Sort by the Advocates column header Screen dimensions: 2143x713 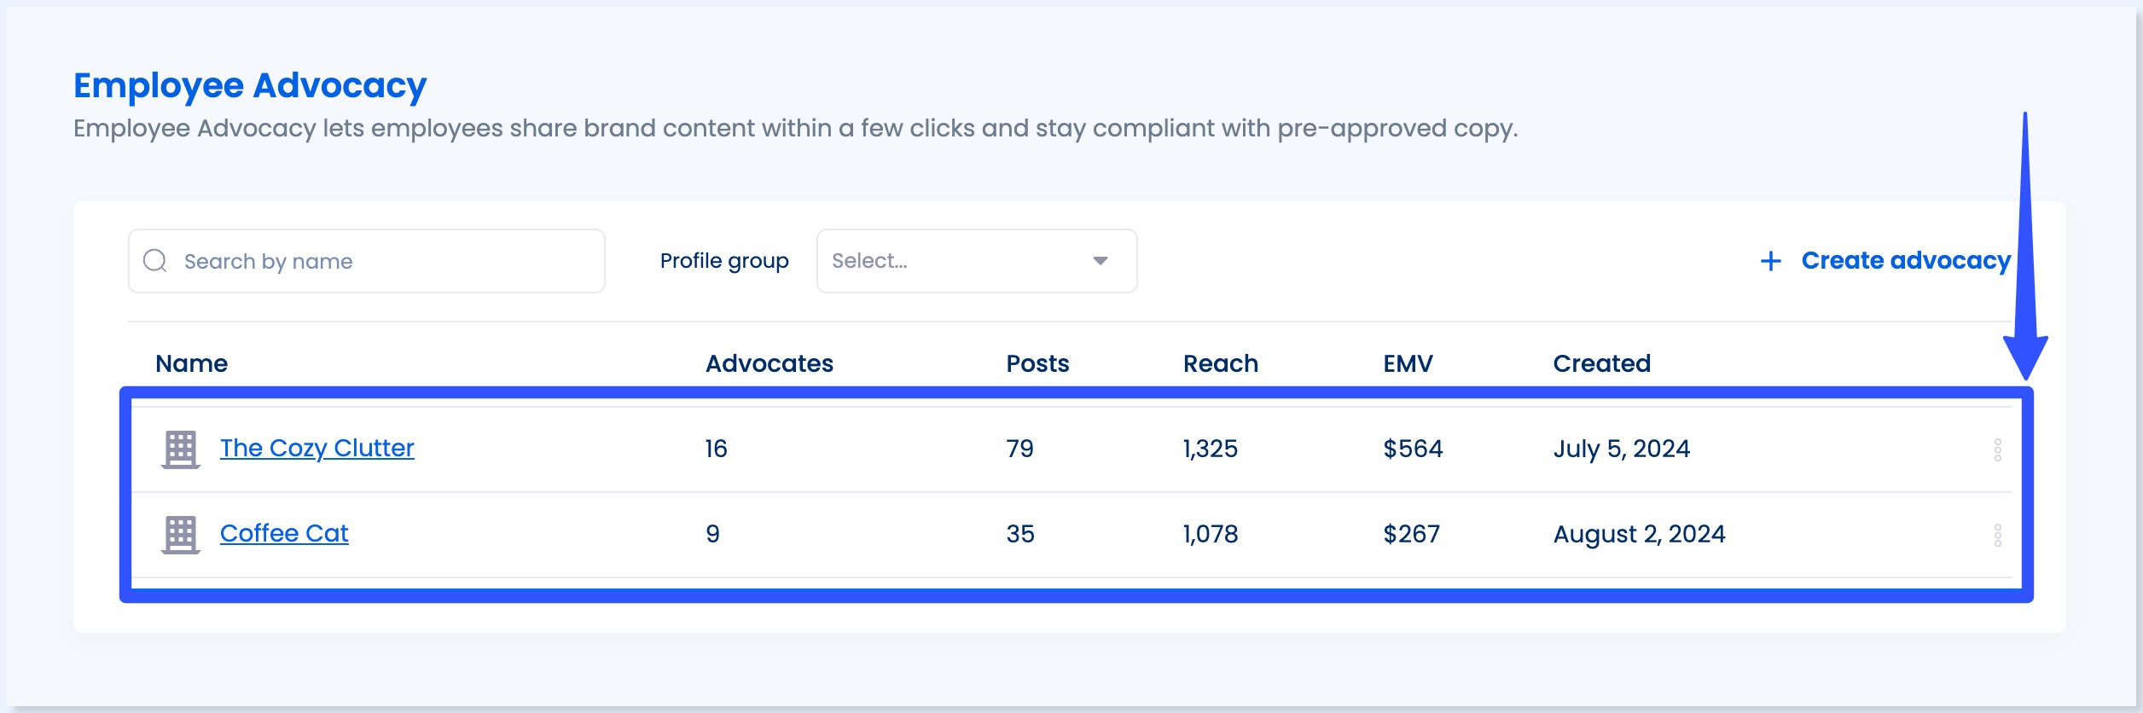pyautogui.click(x=767, y=362)
